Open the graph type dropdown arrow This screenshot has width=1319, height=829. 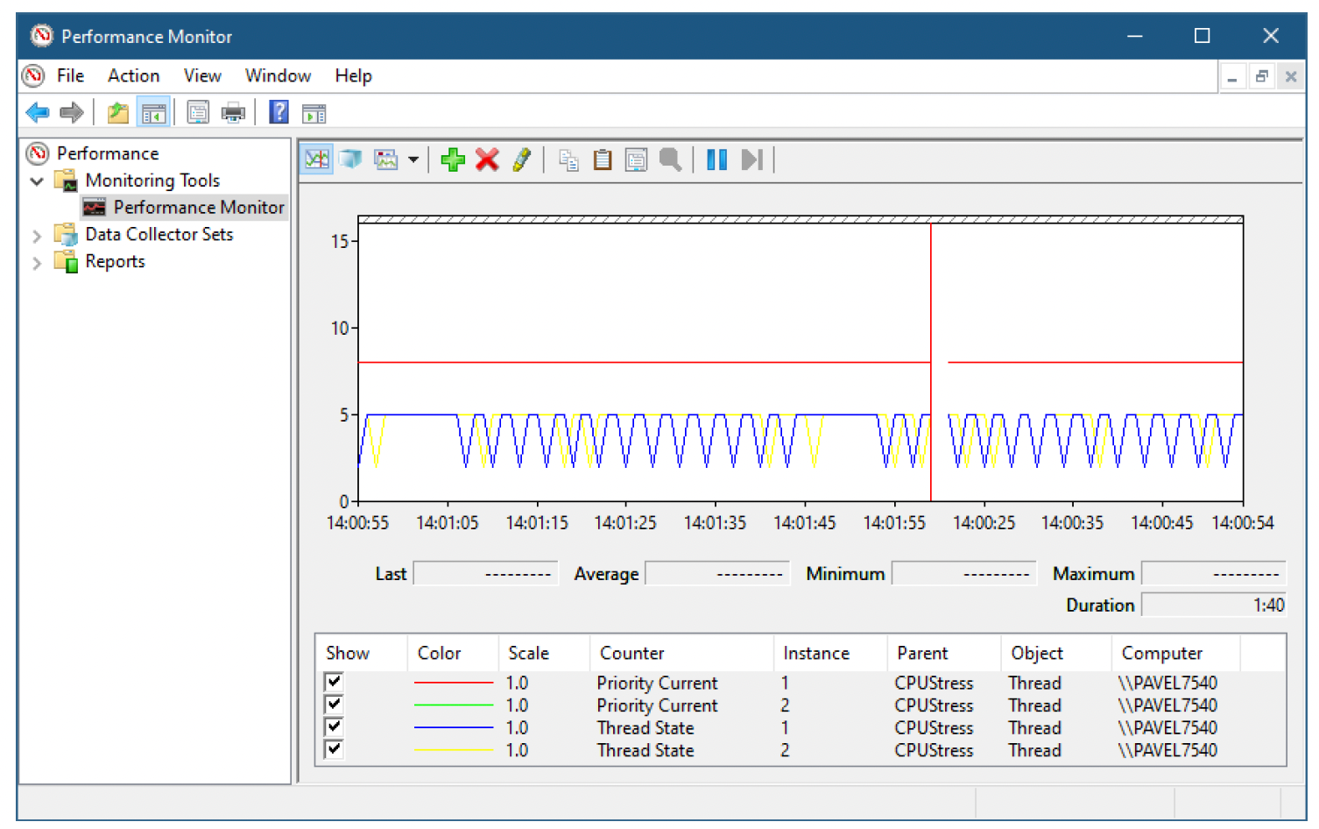coord(413,159)
